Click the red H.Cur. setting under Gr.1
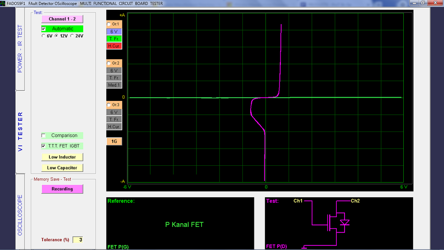 click(114, 46)
